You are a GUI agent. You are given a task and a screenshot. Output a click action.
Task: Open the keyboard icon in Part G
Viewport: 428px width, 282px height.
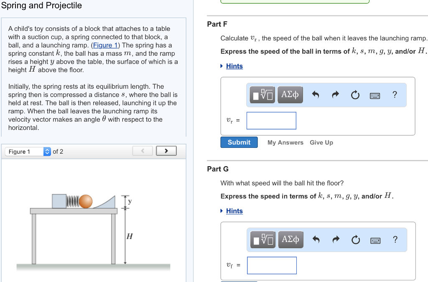pyautogui.click(x=375, y=240)
